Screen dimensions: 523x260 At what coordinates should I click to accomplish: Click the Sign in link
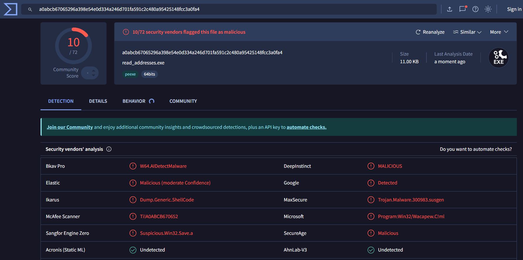pos(514,9)
